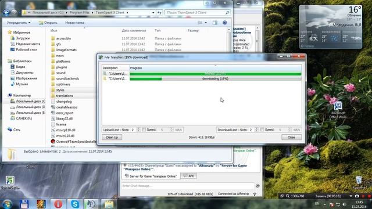Select the 'license' file
The height and width of the screenshot is (209, 372).
point(61,124)
